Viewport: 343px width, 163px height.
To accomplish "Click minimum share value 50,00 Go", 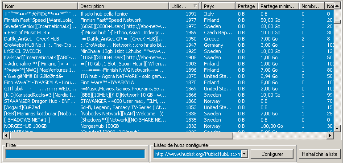I will click(x=270, y=20).
